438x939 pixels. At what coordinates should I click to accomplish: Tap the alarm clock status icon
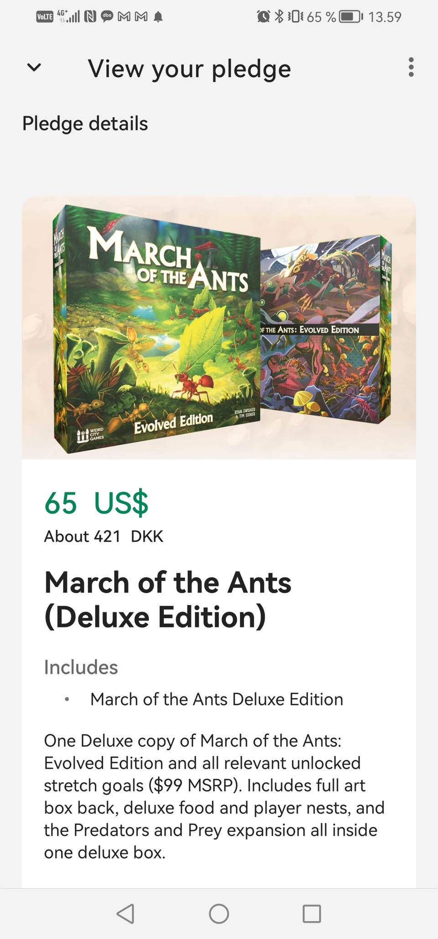[263, 17]
